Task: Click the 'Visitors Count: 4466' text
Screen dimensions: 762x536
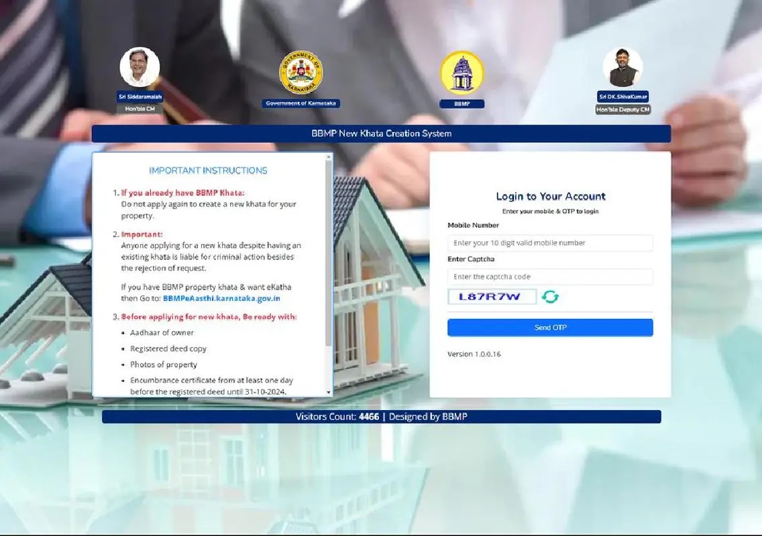Action: (337, 417)
